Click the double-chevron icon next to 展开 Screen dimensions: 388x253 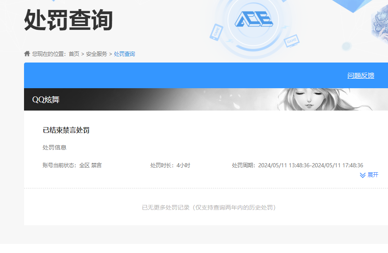coord(362,175)
